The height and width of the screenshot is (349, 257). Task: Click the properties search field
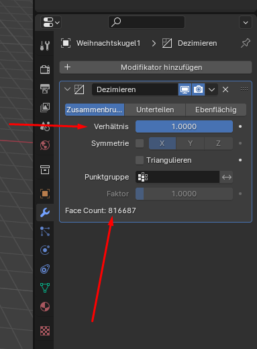point(147,22)
